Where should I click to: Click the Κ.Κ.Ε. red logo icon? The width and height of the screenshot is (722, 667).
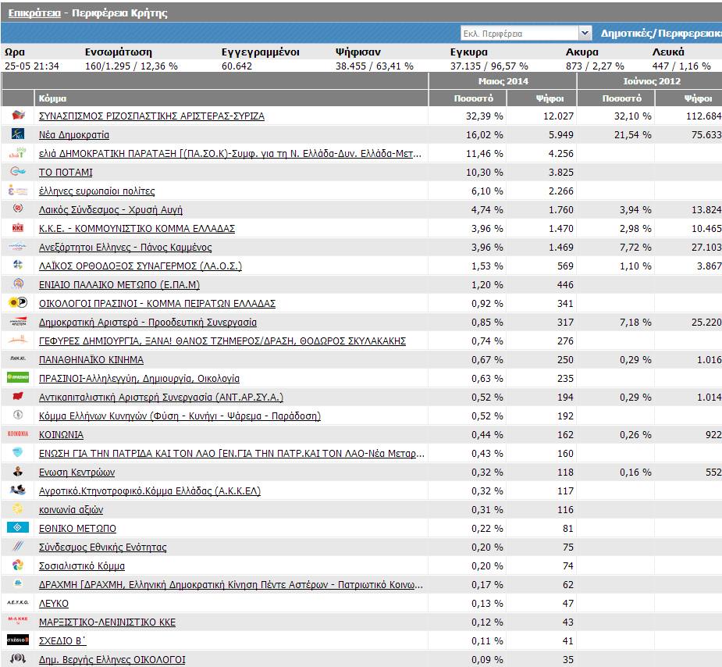click(x=19, y=228)
